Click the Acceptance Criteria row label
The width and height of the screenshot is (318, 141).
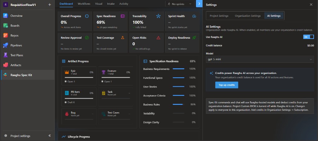(154, 96)
